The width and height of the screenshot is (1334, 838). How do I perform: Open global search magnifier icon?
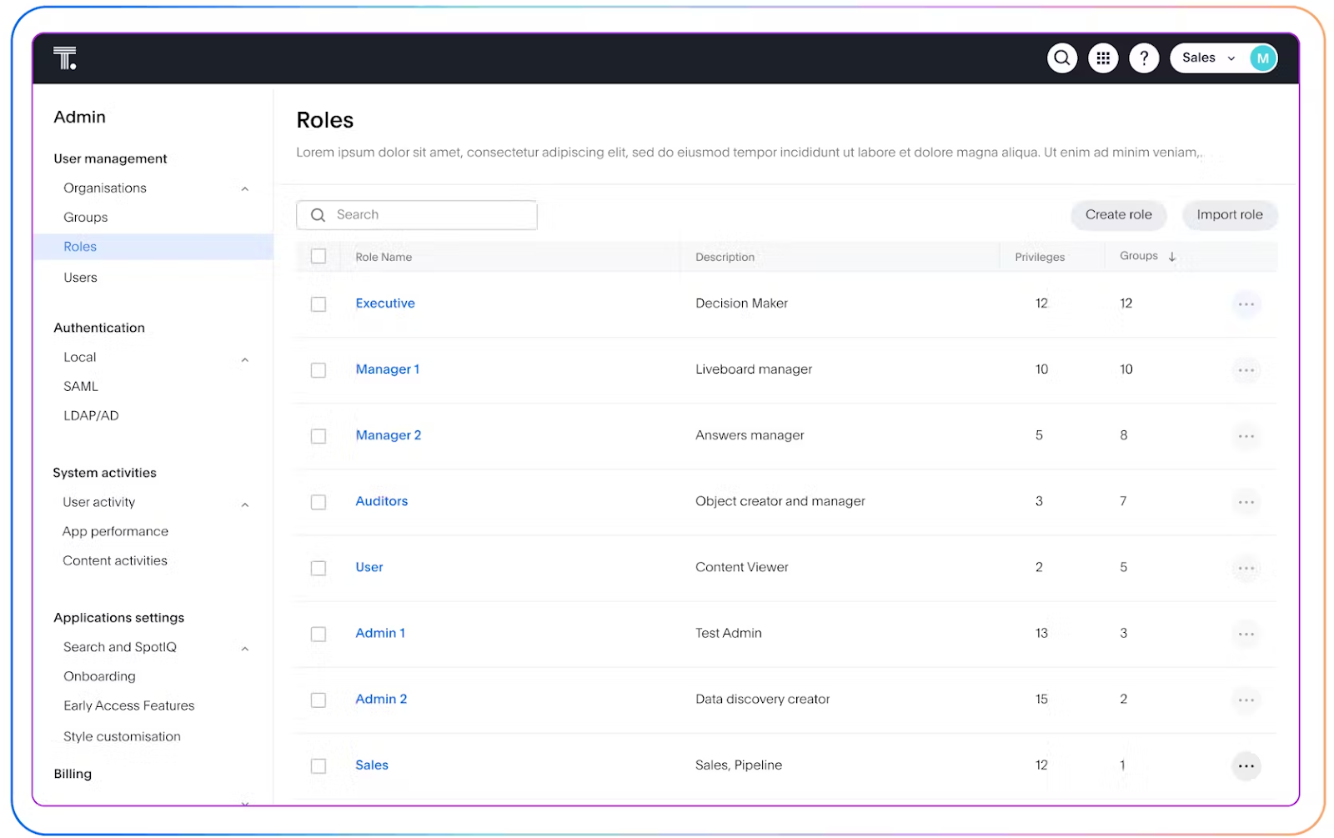point(1062,58)
